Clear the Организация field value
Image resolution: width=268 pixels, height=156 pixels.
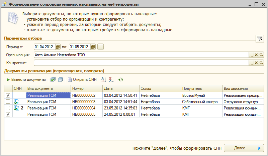coord(256,55)
